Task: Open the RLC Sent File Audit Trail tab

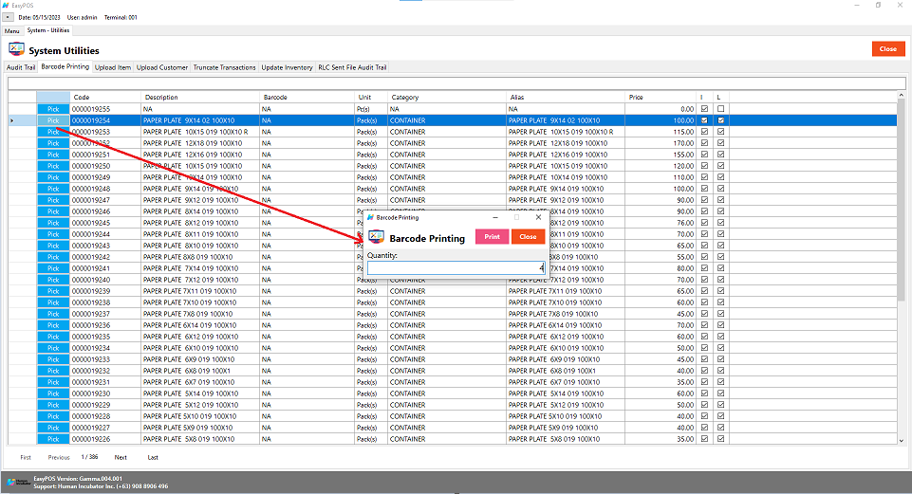Action: click(x=352, y=67)
